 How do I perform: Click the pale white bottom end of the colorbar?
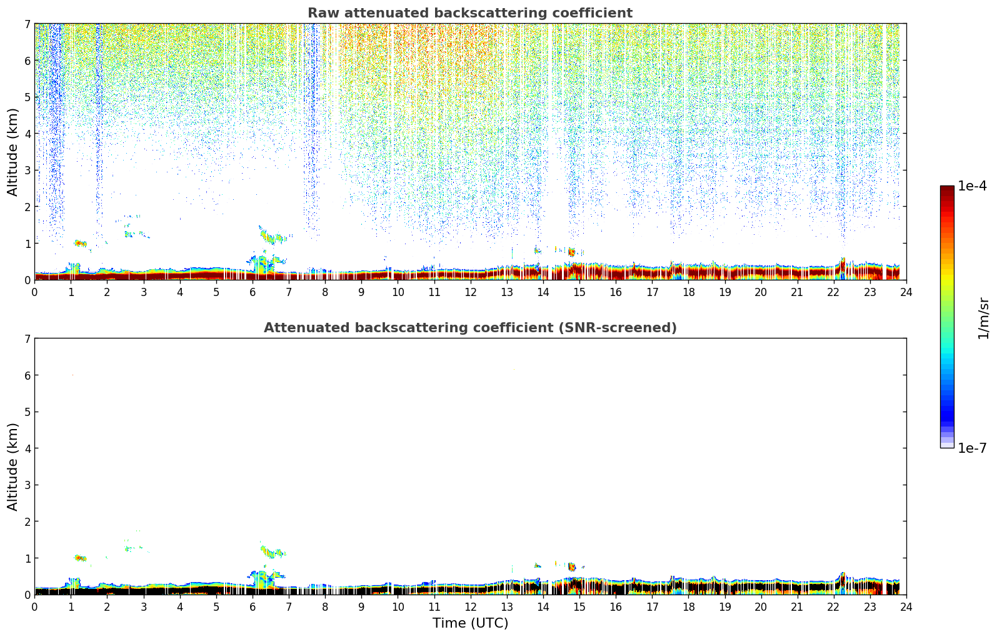(x=947, y=445)
